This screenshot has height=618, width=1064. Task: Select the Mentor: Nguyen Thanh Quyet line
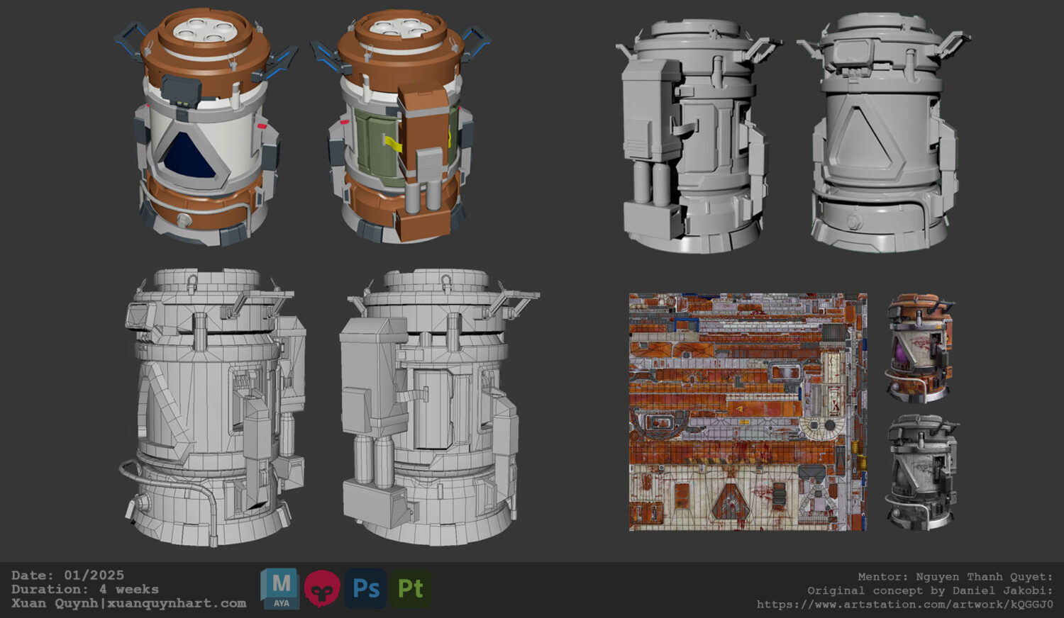point(955,577)
